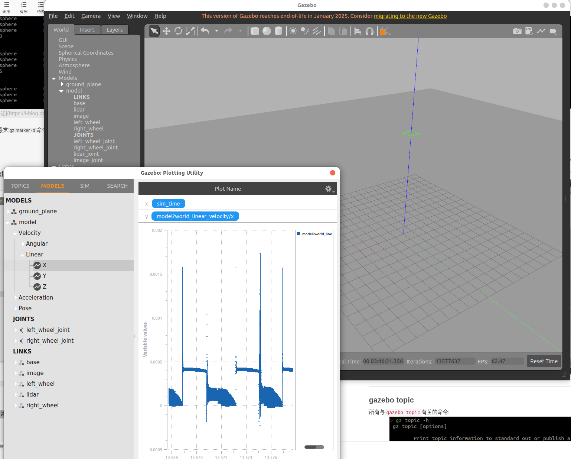Open the Edit menu
Image resolution: width=571 pixels, height=459 pixels.
pyautogui.click(x=69, y=16)
